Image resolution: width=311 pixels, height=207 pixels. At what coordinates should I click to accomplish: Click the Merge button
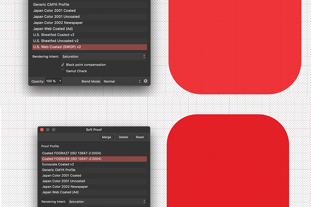[107, 137]
